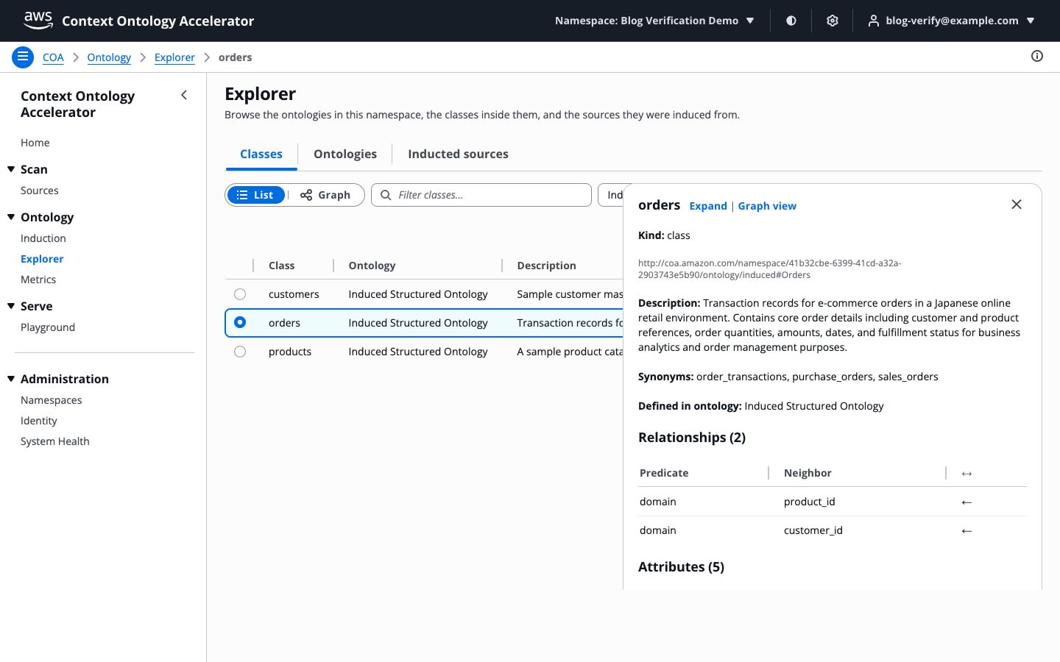Screen dimensions: 1060x662
Task: Click the Ontology breadcrumb link
Action: click(x=109, y=57)
